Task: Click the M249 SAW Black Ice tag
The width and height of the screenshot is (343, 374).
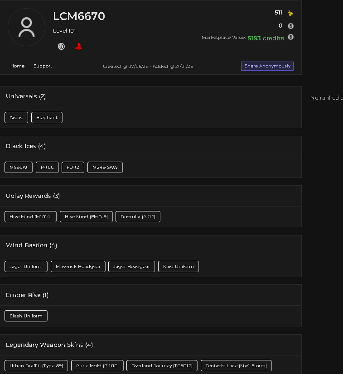Action: pyautogui.click(x=105, y=167)
